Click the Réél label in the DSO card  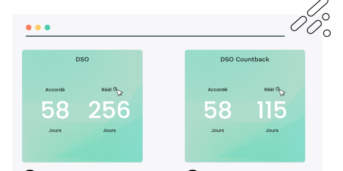click(106, 89)
